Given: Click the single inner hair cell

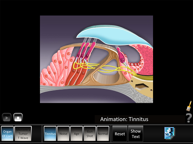Looking at the screenshot, I should pyautogui.click(x=121, y=55).
